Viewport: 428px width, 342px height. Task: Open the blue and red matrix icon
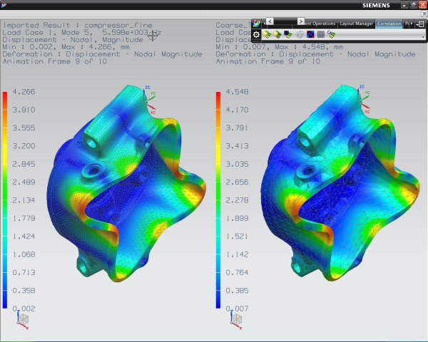[x=311, y=34]
